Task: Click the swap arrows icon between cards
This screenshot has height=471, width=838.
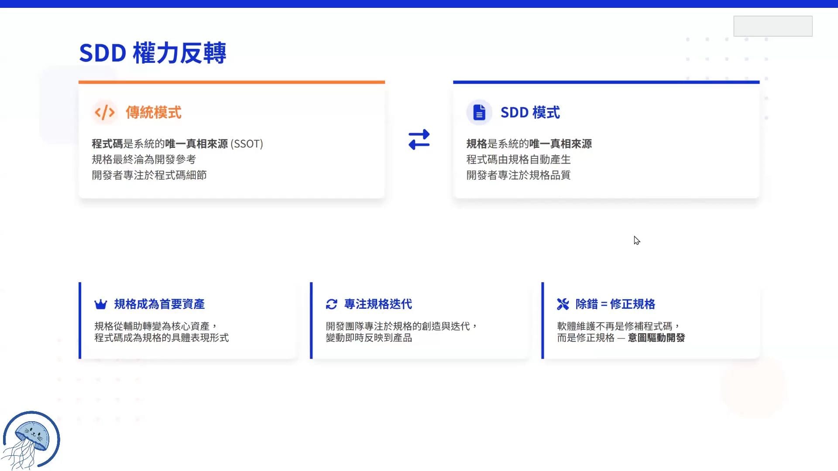Action: (x=419, y=140)
